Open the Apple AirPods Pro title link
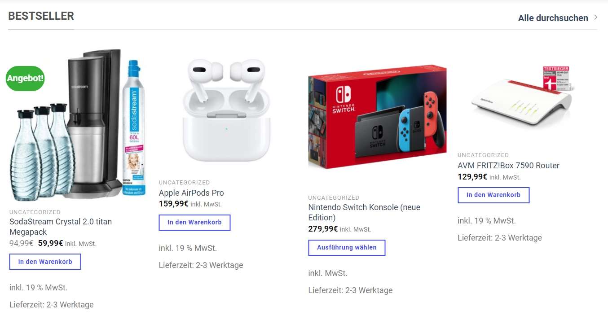The height and width of the screenshot is (320, 608). coord(191,193)
